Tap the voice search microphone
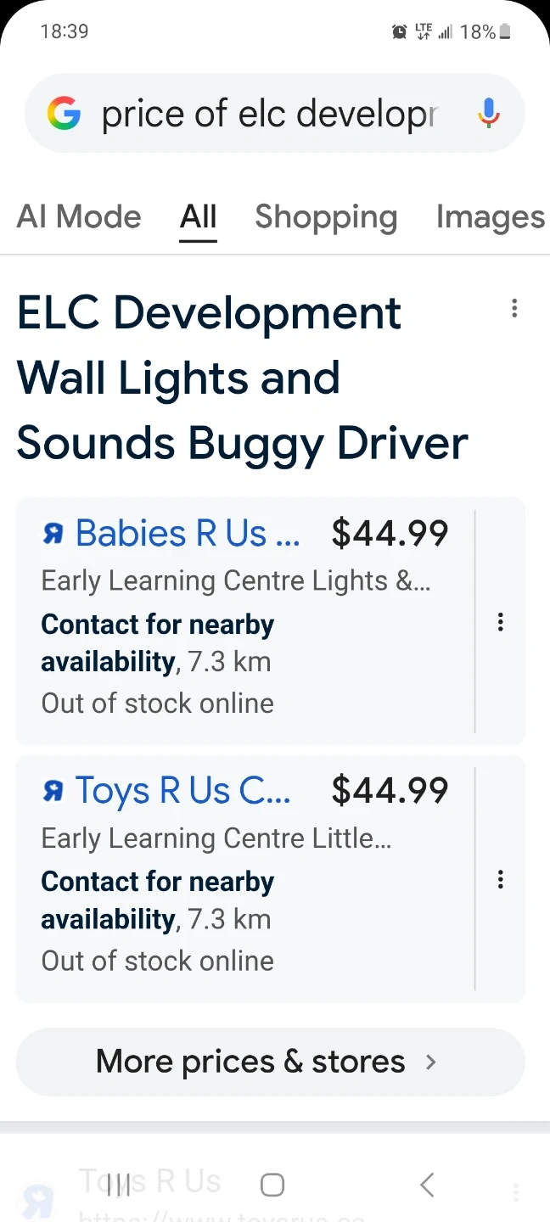 (x=488, y=114)
